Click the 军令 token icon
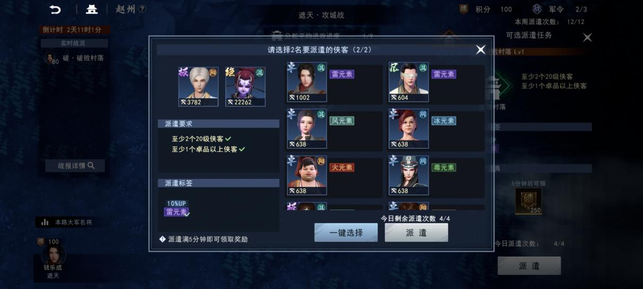This screenshot has height=289, width=643. [536, 9]
